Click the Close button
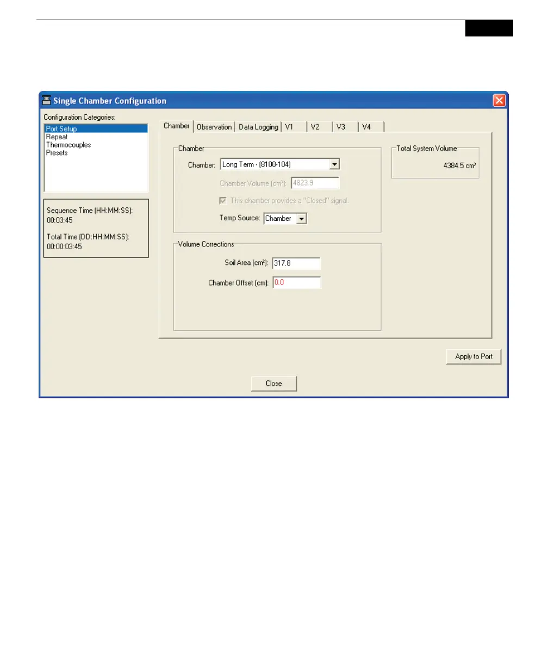548x666 pixels. 274,384
